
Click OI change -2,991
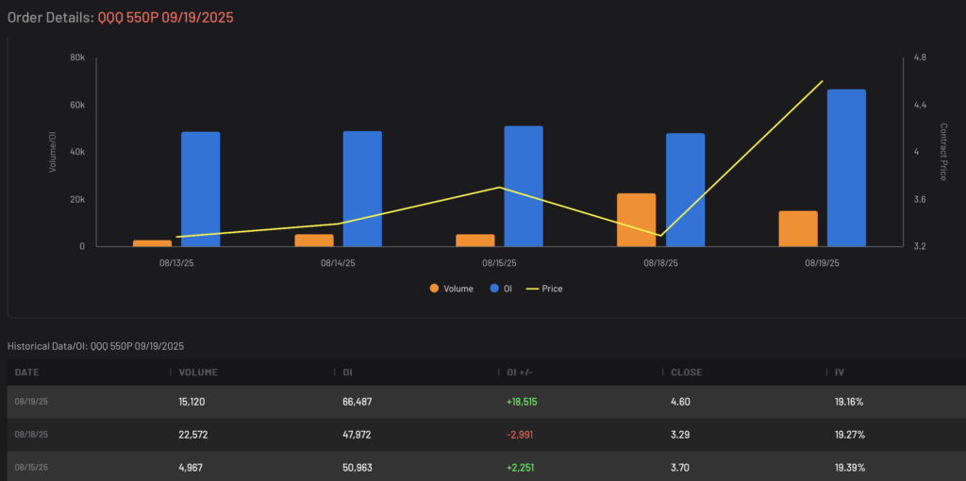point(520,435)
